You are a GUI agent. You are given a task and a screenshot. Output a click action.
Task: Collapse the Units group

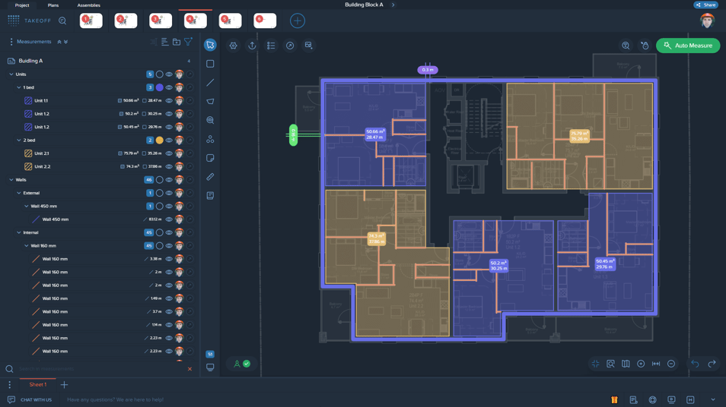click(x=11, y=74)
